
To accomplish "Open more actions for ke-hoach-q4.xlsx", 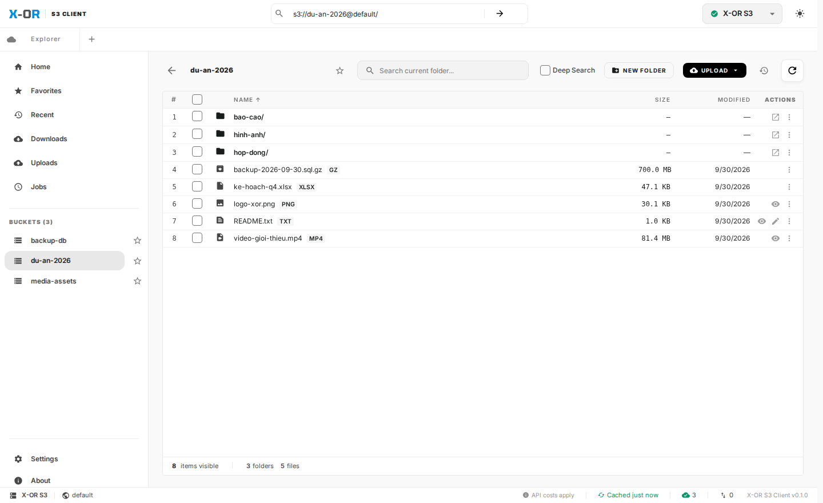I will [x=789, y=187].
